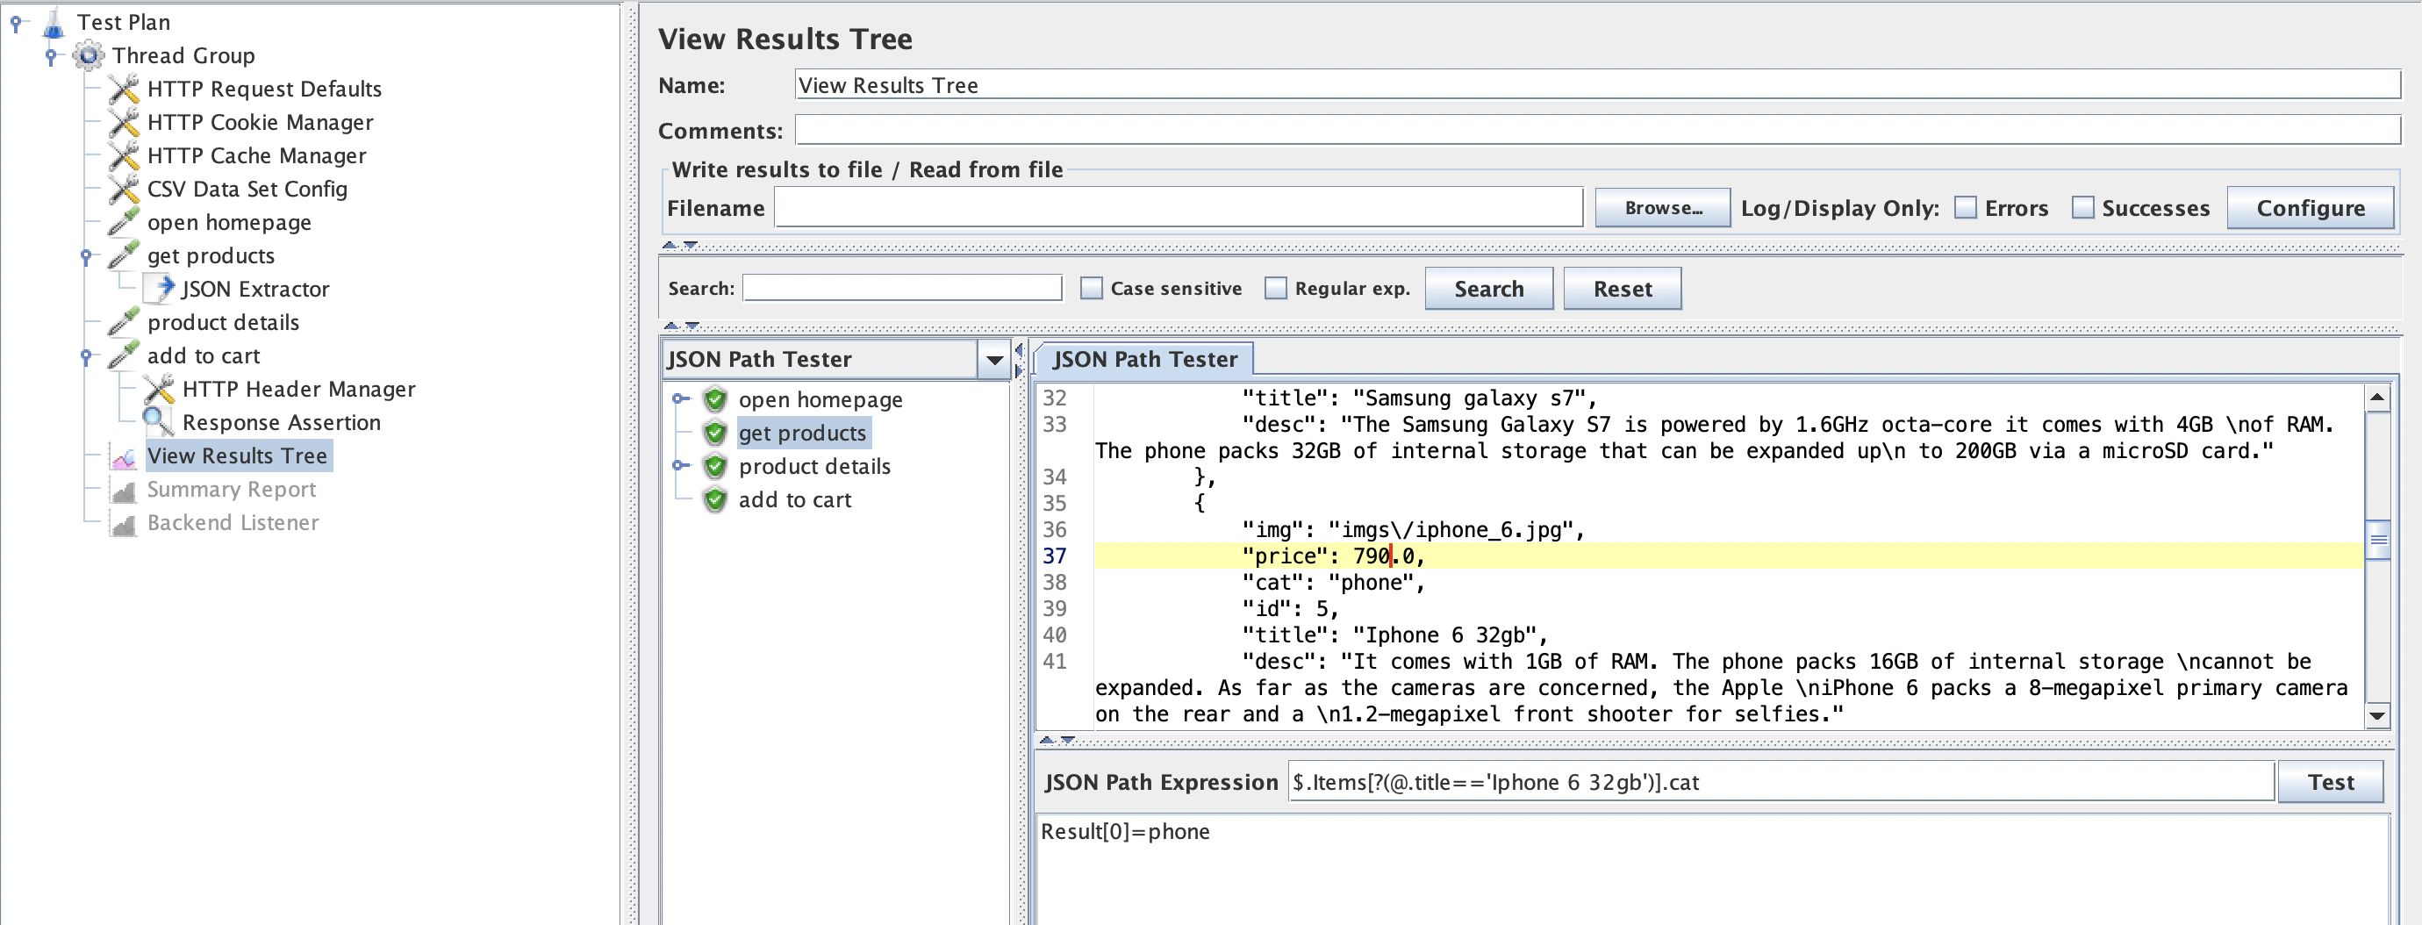Viewport: 2422px width, 925px height.
Task: Click the Test Plan flask icon
Action: point(54,23)
